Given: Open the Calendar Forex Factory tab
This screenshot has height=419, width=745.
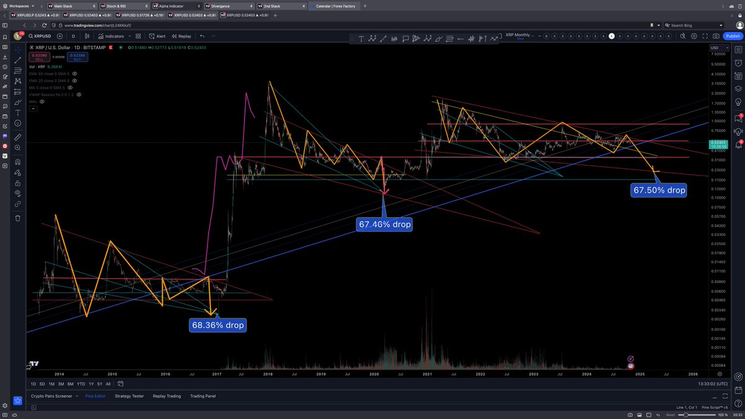Looking at the screenshot, I should point(335,6).
